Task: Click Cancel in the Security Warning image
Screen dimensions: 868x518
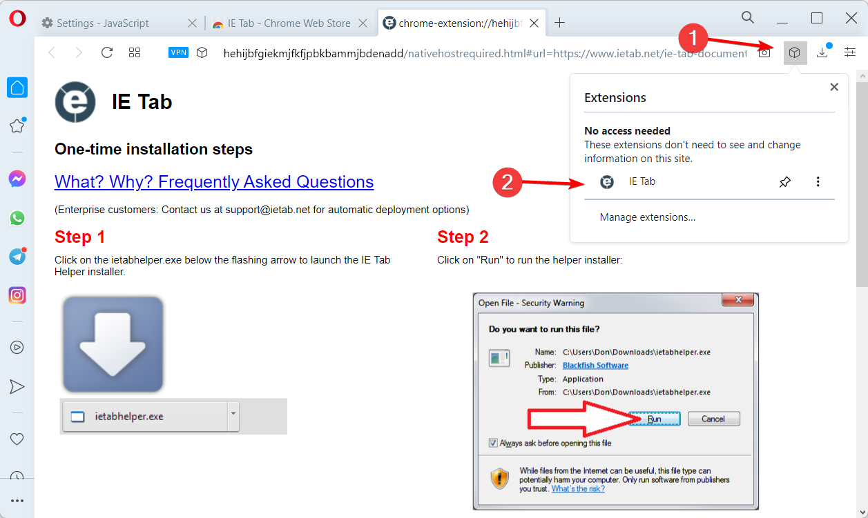Action: pos(713,419)
